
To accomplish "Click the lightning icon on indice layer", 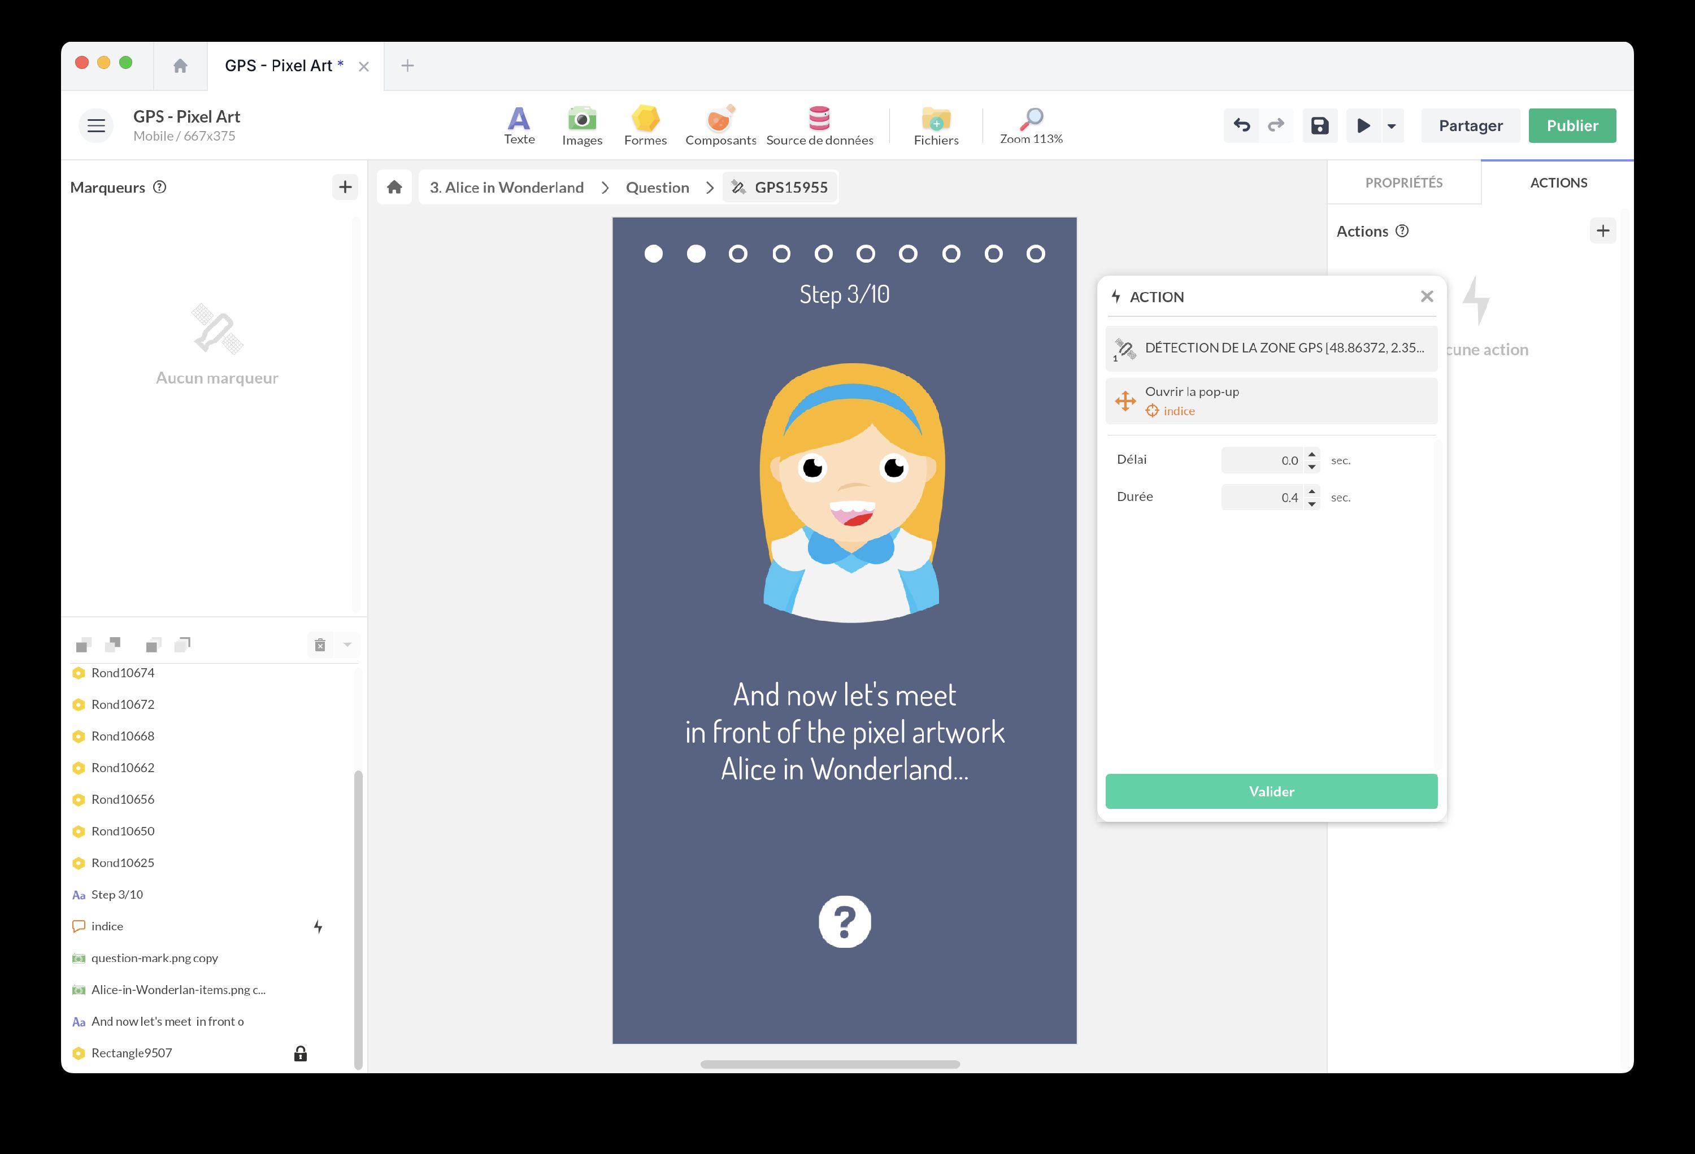I will click(x=318, y=926).
